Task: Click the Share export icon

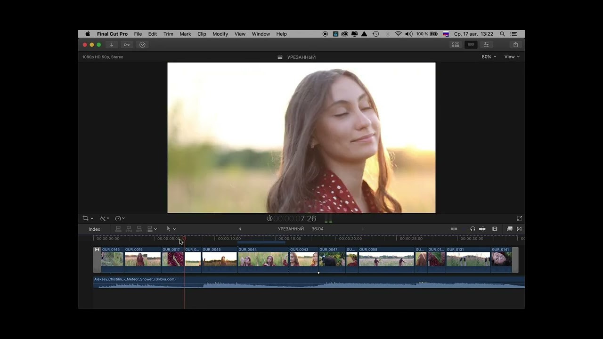Action: point(515,45)
